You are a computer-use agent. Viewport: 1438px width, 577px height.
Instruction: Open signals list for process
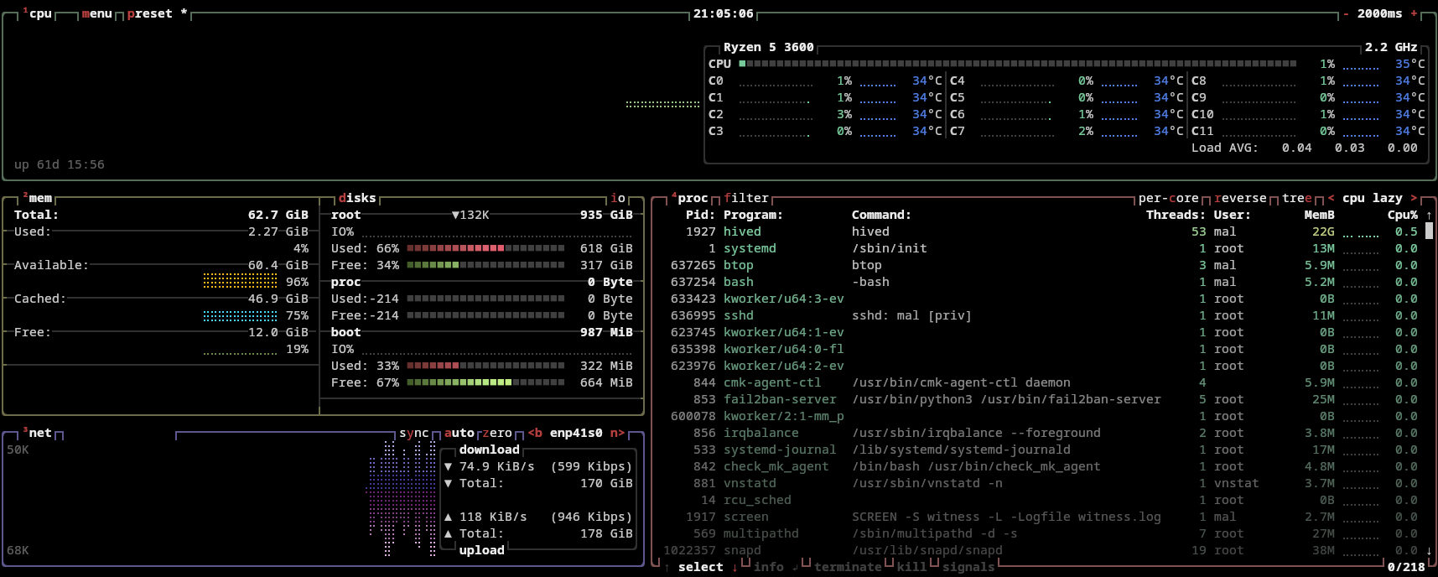[968, 568]
